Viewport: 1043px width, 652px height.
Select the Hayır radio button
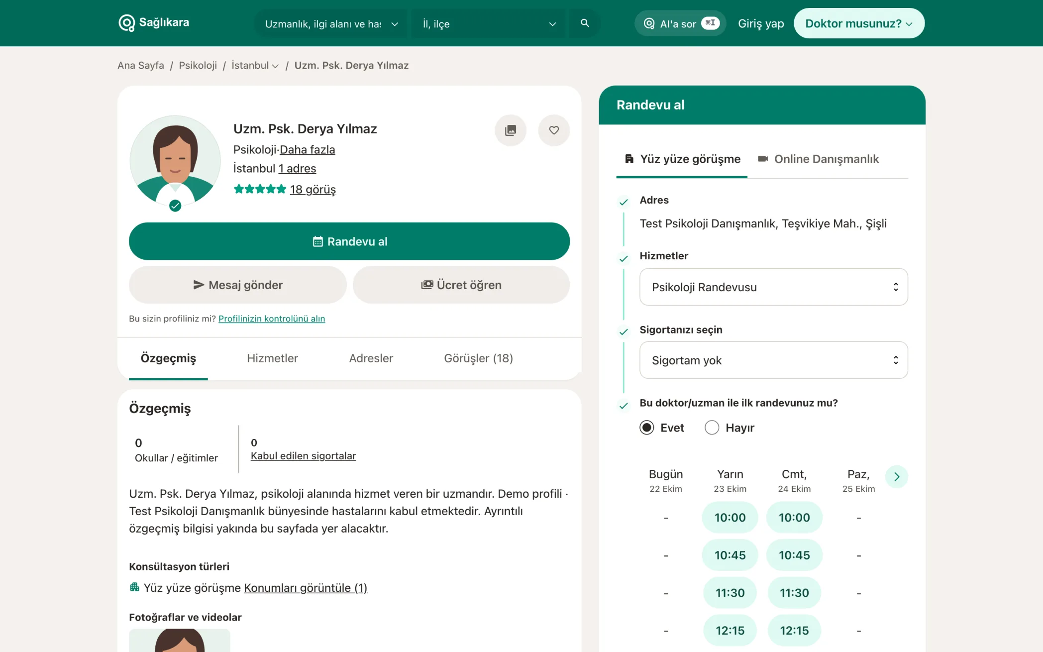pos(712,428)
